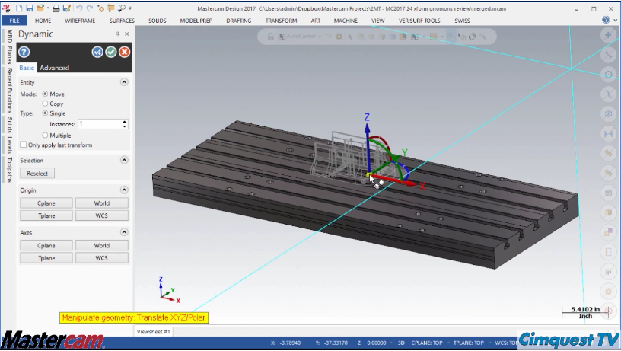The height and width of the screenshot is (351, 621).
Task: Switch to the Advanced tab
Action: pyautogui.click(x=54, y=68)
